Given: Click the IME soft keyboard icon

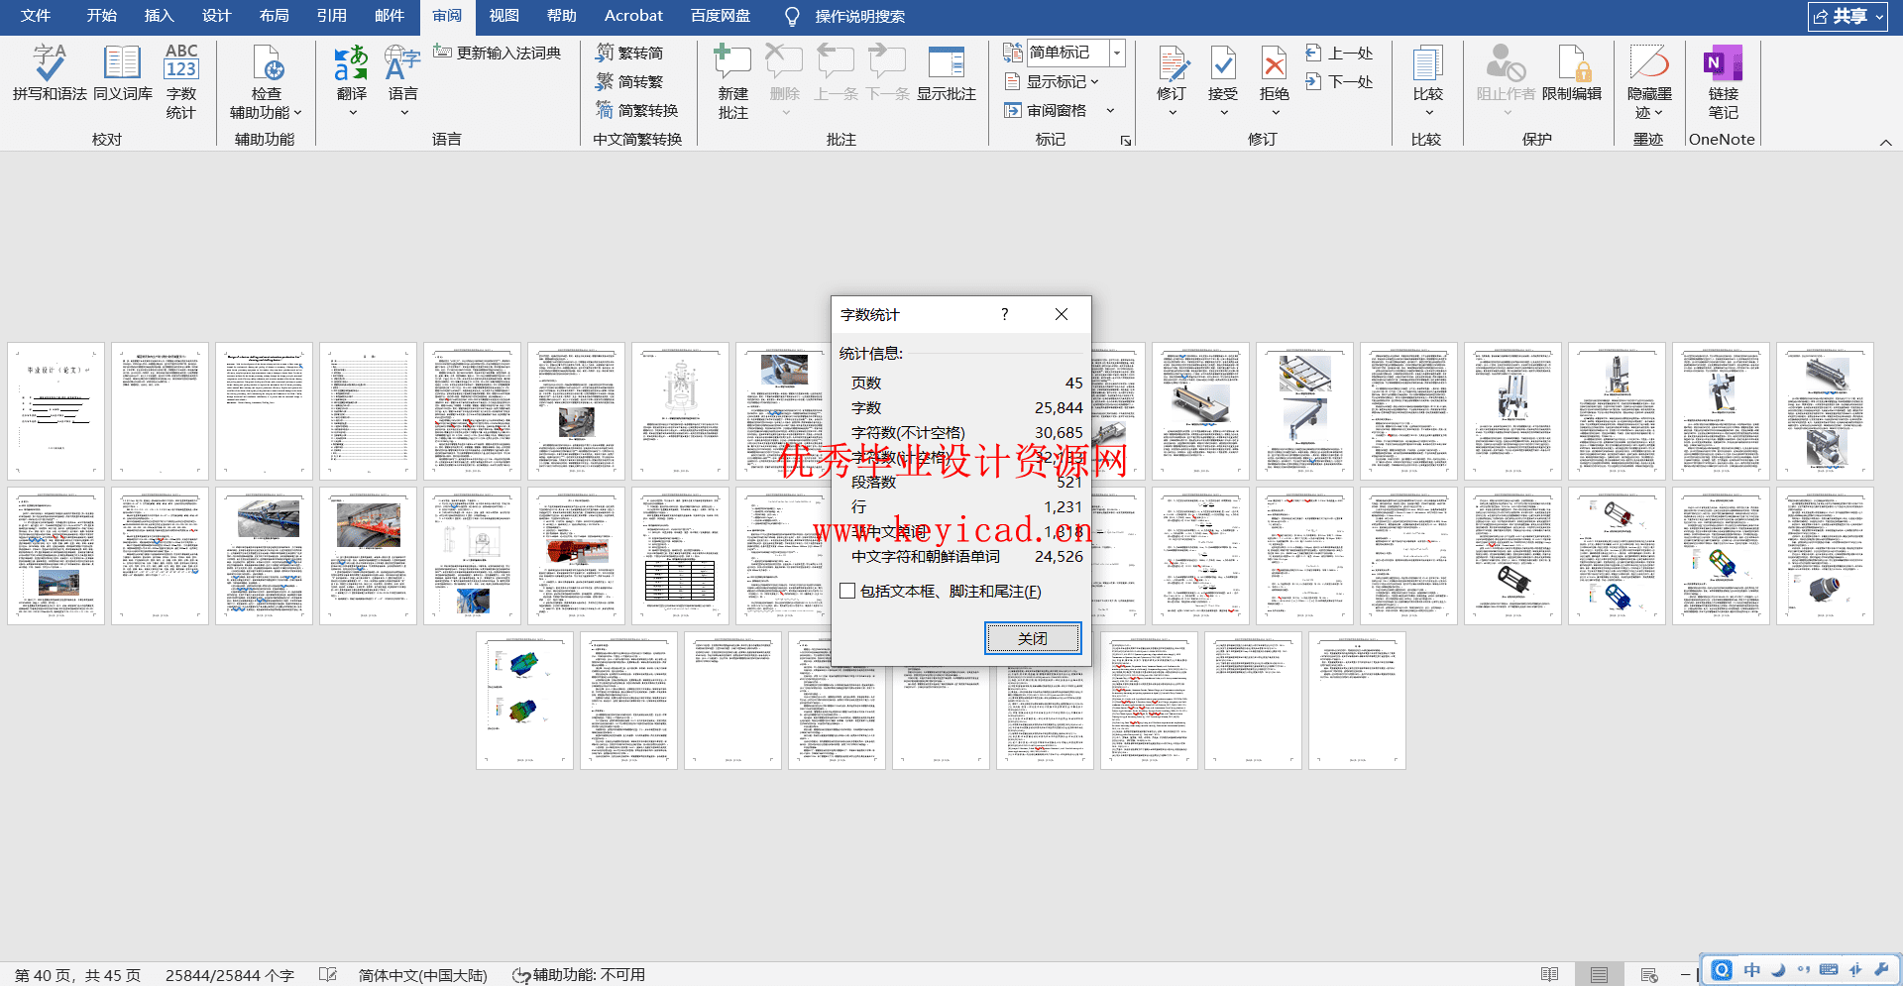Looking at the screenshot, I should 1829,970.
